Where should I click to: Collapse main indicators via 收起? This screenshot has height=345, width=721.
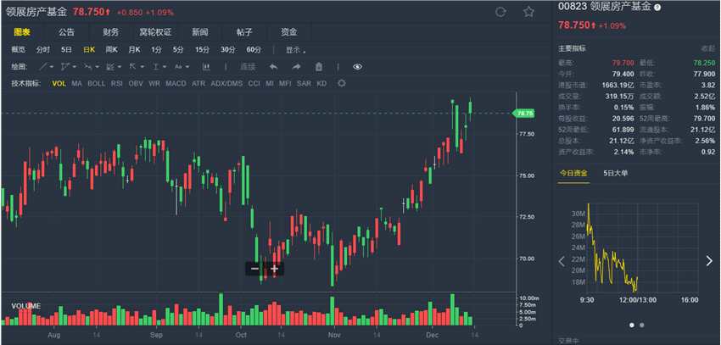708,48
